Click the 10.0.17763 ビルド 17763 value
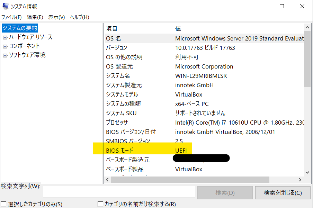The height and width of the screenshot is (208, 313). [205, 48]
